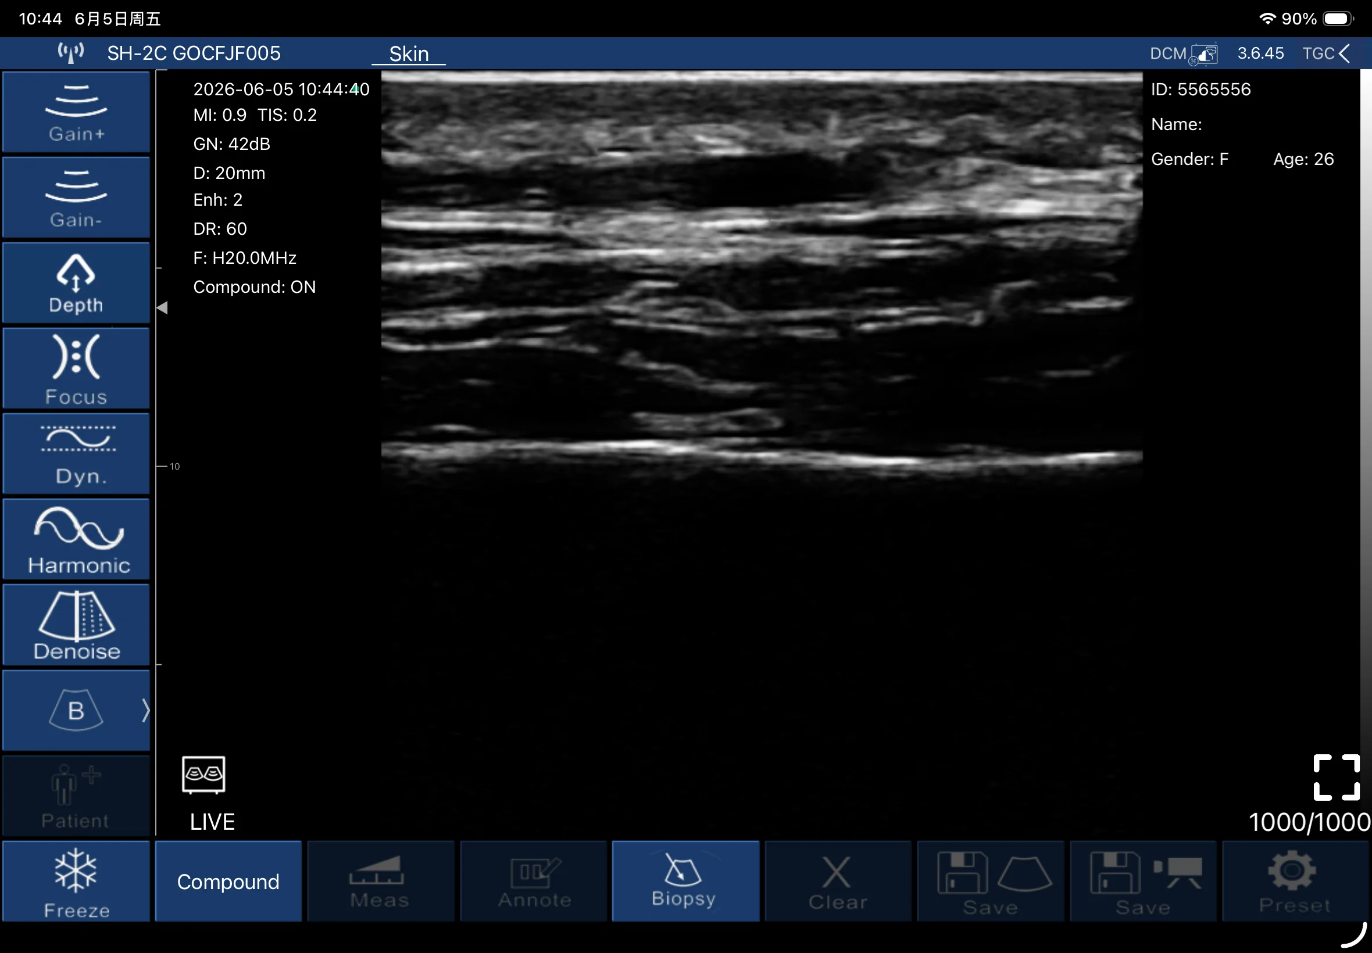Viewport: 1372px width, 953px height.
Task: Save the ultrasound image snapshot
Action: pos(990,882)
